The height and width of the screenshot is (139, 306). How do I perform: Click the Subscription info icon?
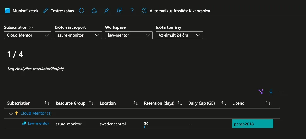[31, 28]
